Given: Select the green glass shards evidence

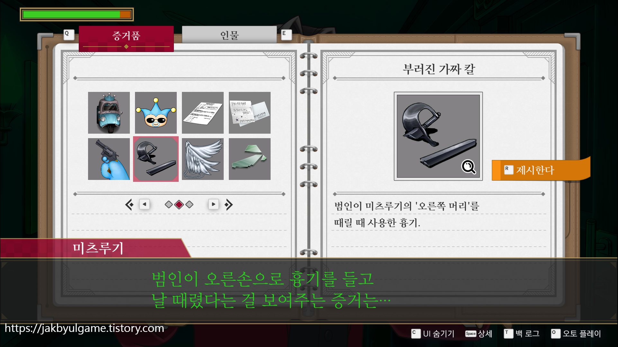Looking at the screenshot, I should click(x=250, y=159).
